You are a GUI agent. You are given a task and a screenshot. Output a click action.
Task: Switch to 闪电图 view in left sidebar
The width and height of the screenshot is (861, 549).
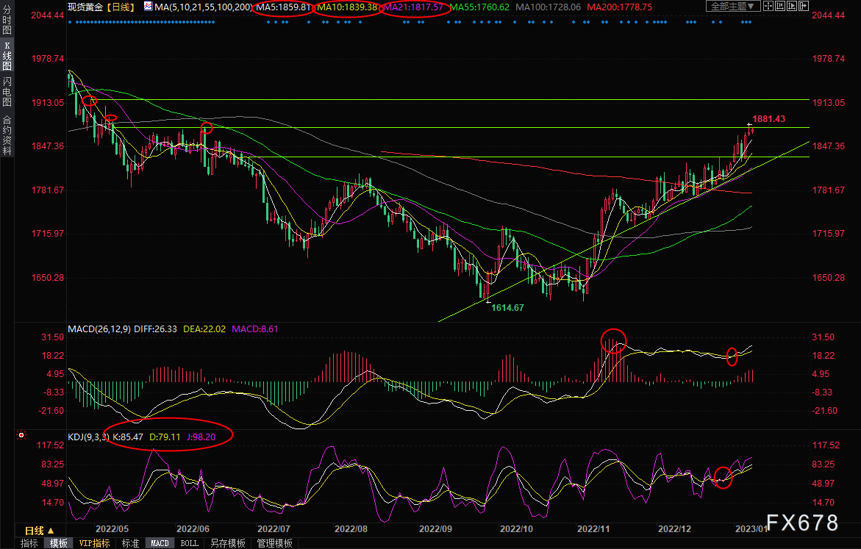(x=7, y=91)
